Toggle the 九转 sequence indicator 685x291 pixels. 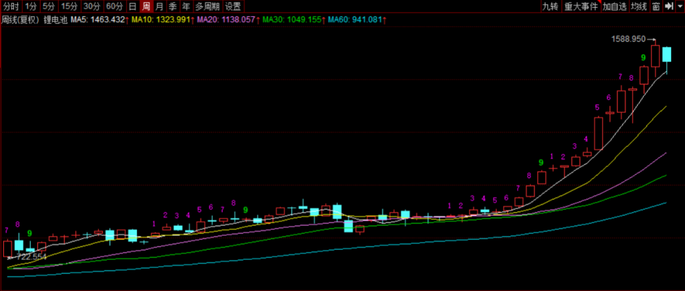tap(550, 6)
